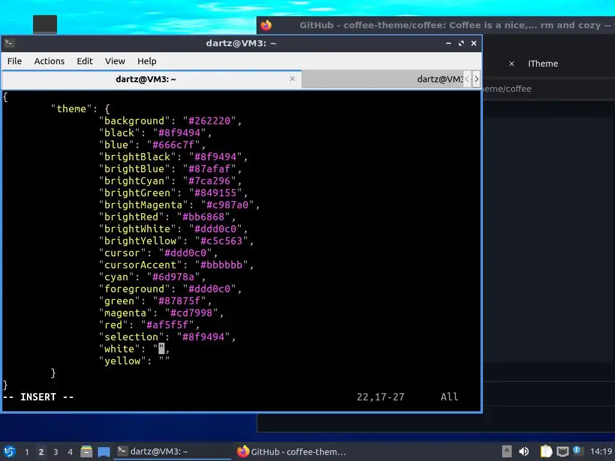Viewport: 615px width, 461px height.
Task: Click the "selection" key
Action: coord(132,337)
